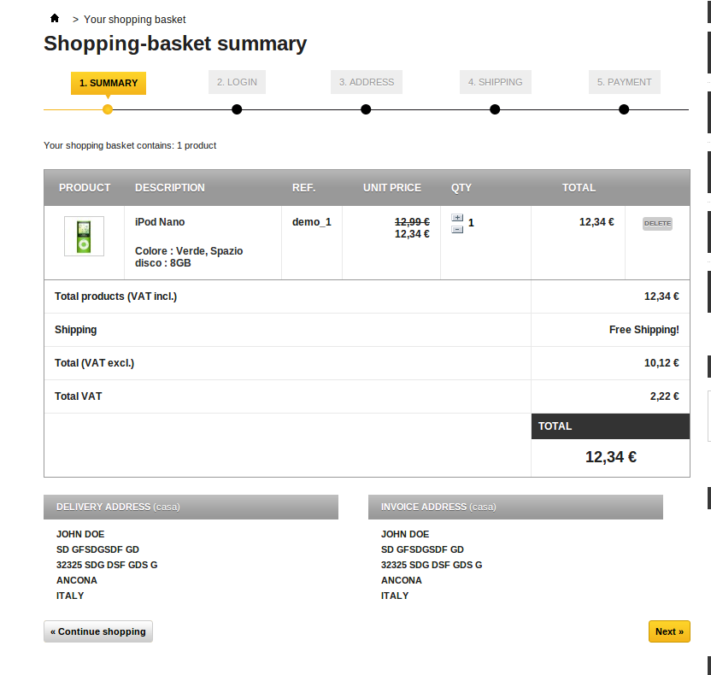Click the Login step progress dot
Screen dimensions: 711x675
point(237,109)
